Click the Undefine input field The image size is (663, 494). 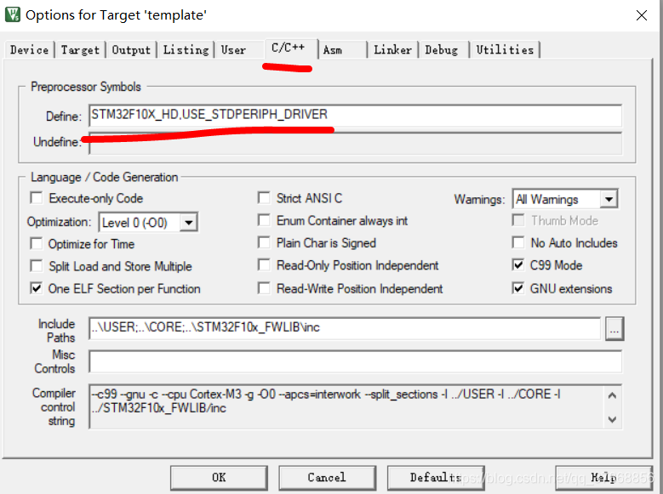click(x=355, y=143)
